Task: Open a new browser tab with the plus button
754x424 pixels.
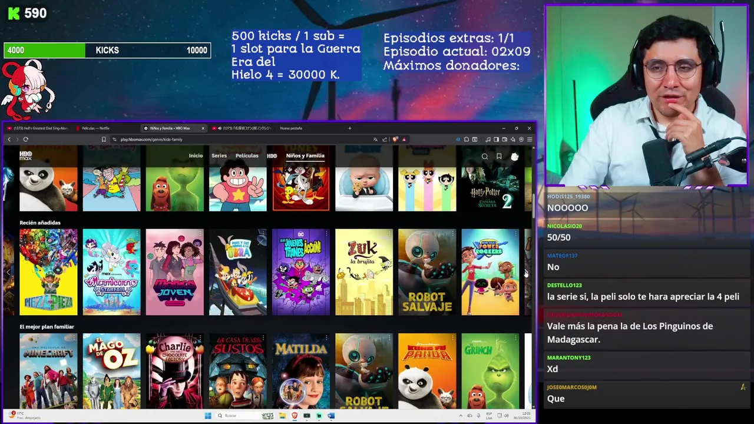Action: [x=349, y=128]
